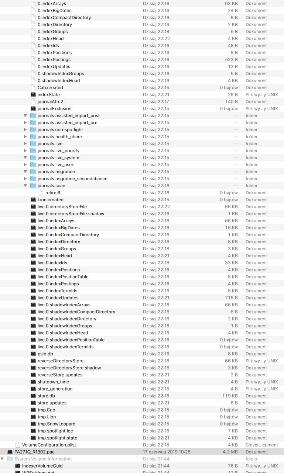Select the psid.db file icon
The width and height of the screenshot is (284, 473).
[x=33, y=354]
